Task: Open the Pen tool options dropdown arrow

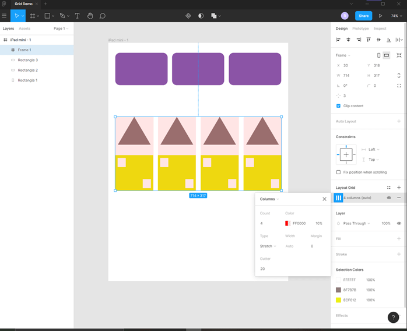Action: pyautogui.click(x=68, y=16)
